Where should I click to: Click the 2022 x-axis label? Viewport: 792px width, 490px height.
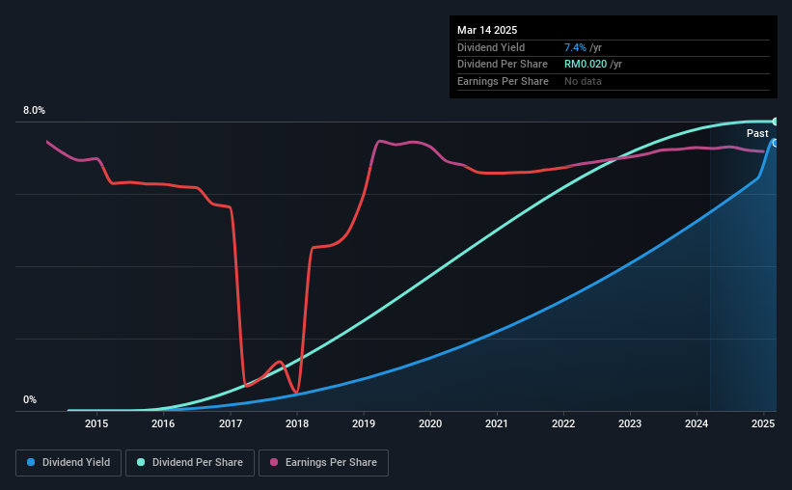pos(563,423)
